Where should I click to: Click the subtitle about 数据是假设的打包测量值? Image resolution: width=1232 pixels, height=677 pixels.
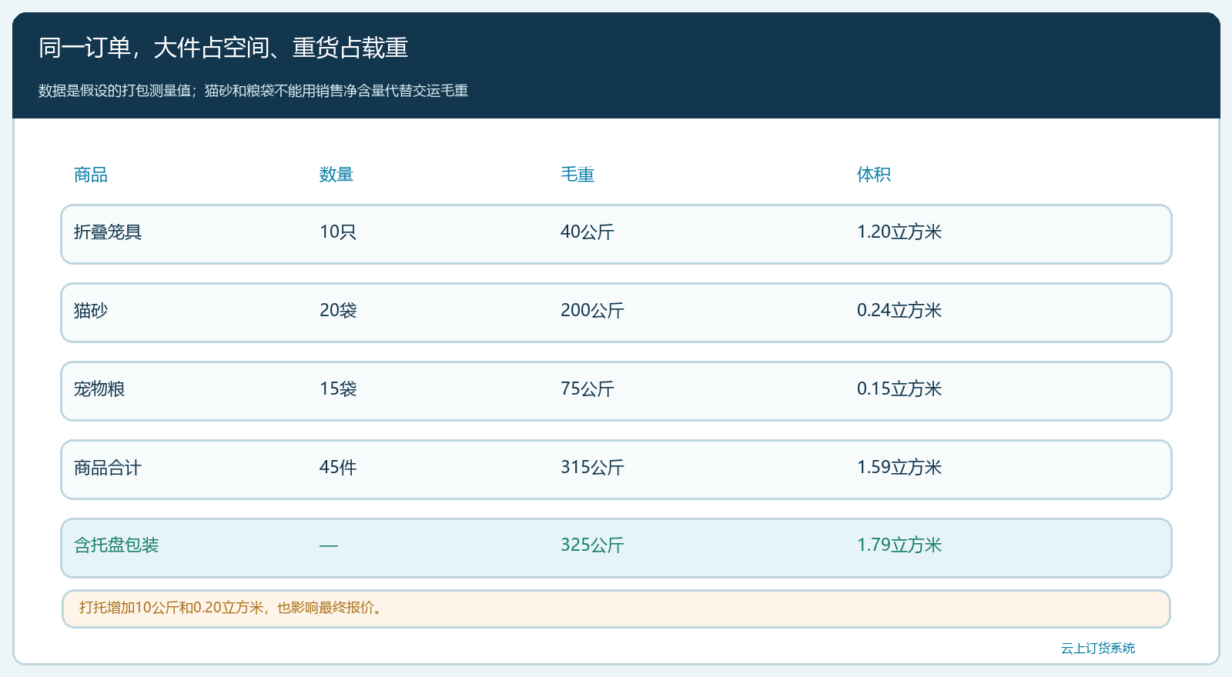click(x=253, y=91)
